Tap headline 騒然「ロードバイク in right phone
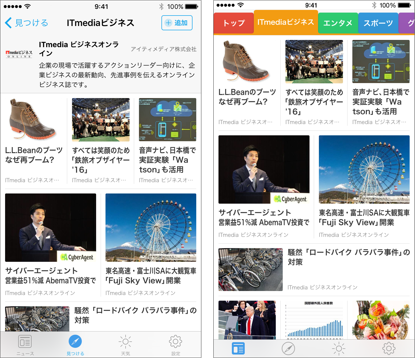This screenshot has width=415, height=358. tap(349, 257)
